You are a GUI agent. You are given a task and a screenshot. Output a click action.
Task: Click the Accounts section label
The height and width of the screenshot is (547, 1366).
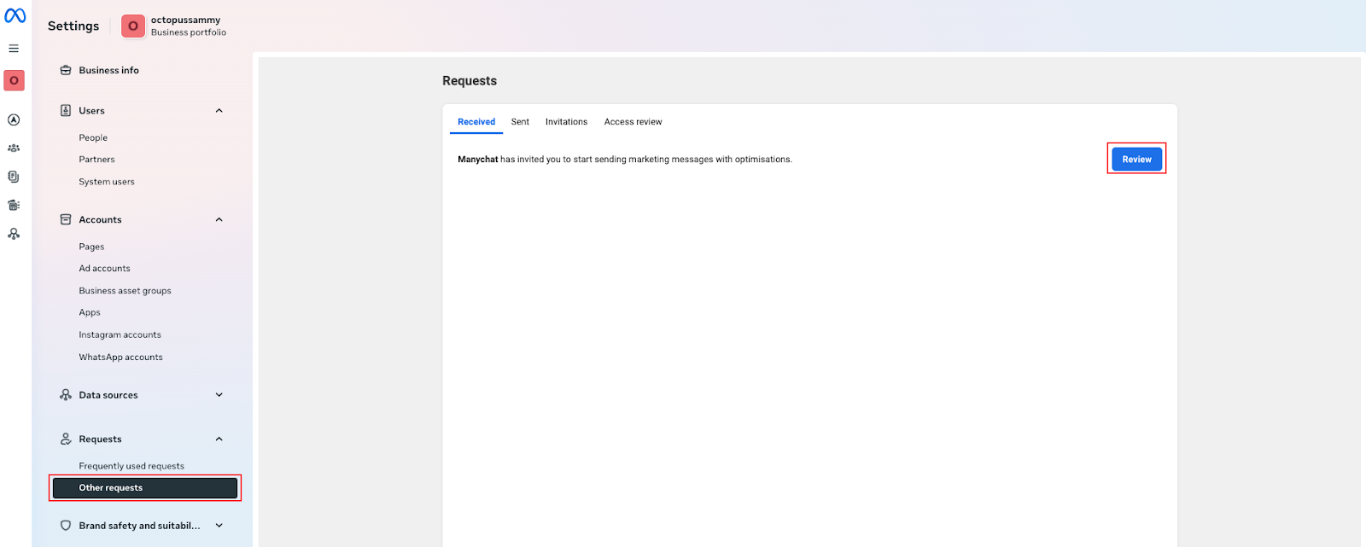point(100,220)
